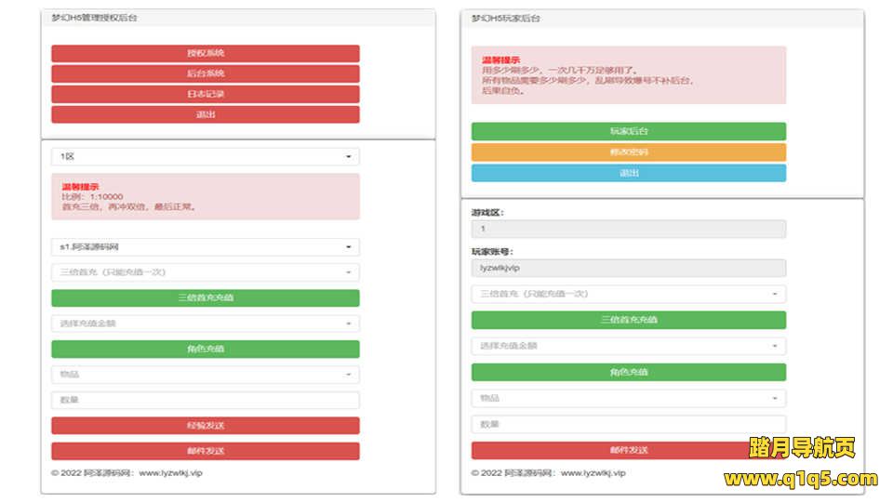Open the s1.阿泽源码网 dropdown
893x502 pixels.
pos(205,247)
